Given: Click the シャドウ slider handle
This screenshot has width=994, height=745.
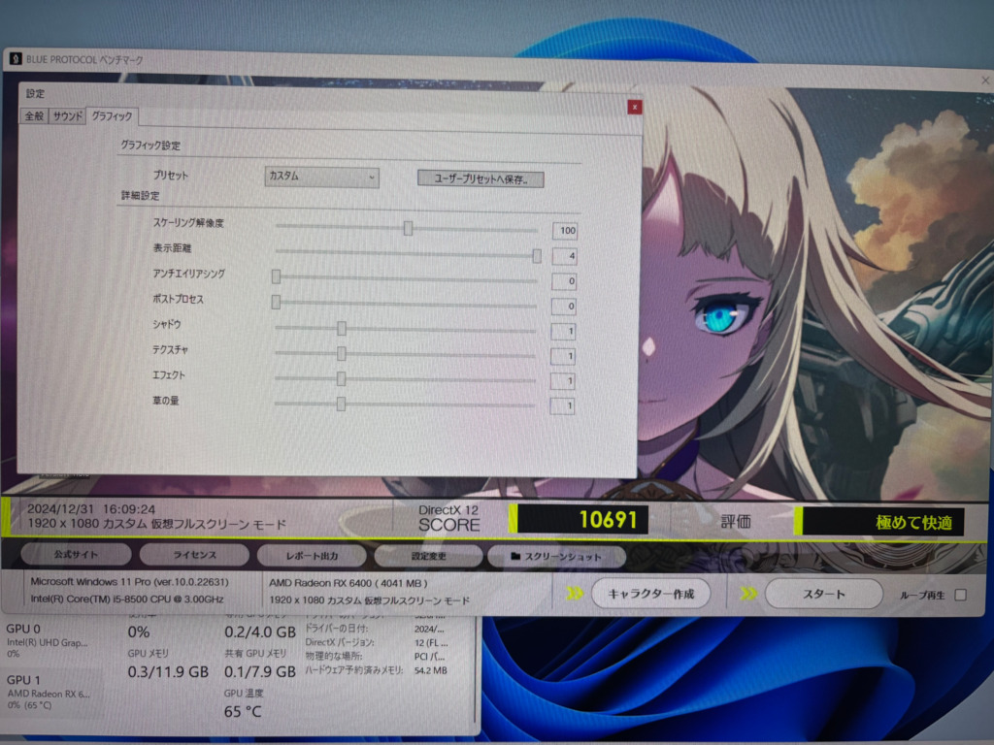Looking at the screenshot, I should coord(342,328).
